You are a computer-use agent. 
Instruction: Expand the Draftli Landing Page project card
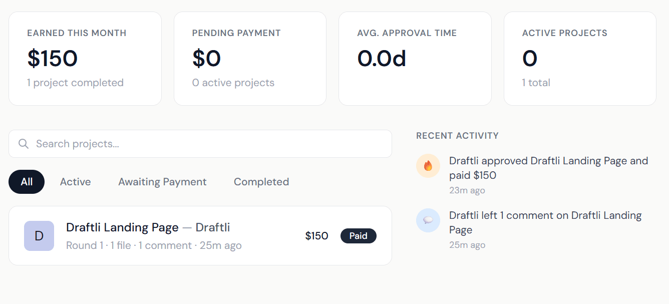click(200, 235)
